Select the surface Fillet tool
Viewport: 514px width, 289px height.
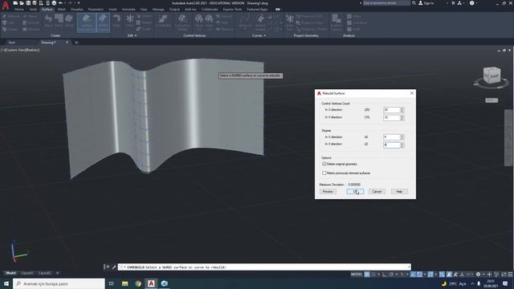[116, 21]
